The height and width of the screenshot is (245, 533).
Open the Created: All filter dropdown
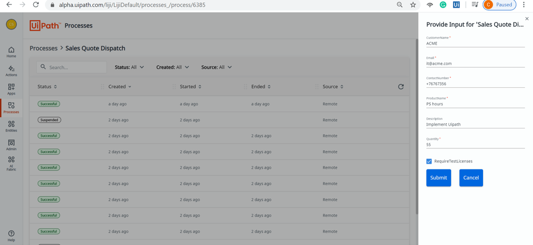click(x=173, y=67)
